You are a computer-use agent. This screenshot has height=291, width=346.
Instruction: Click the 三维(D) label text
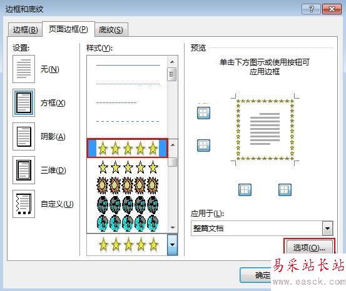(x=53, y=170)
